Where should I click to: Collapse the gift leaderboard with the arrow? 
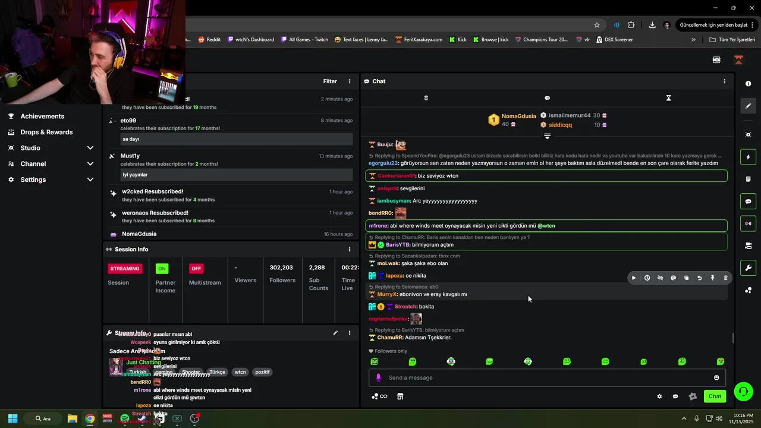547,136
